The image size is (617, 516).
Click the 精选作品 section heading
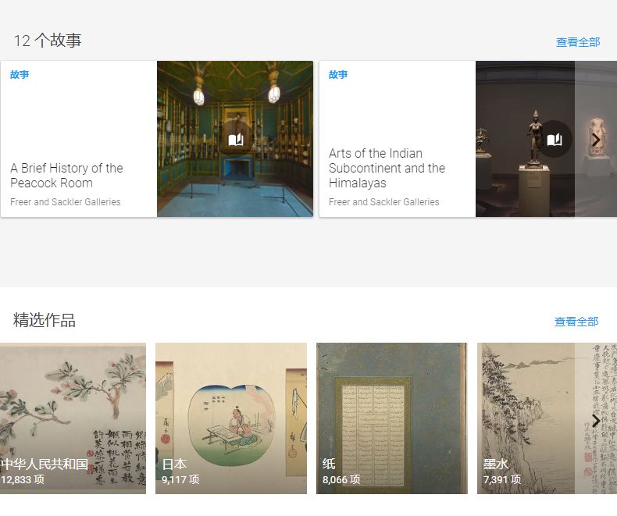(x=44, y=320)
